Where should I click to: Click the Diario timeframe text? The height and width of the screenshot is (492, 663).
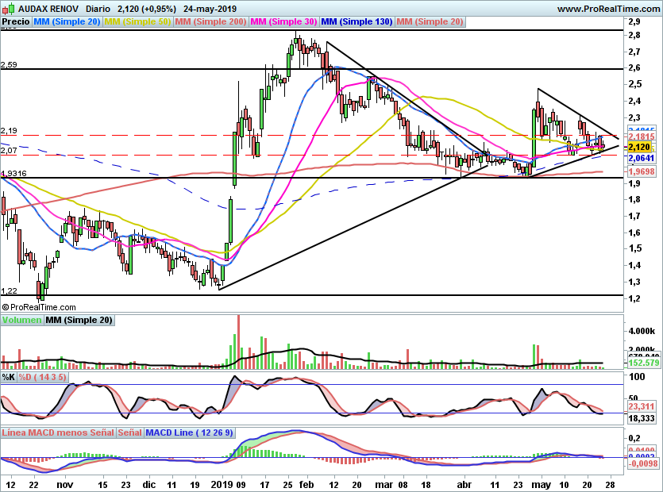click(98, 9)
